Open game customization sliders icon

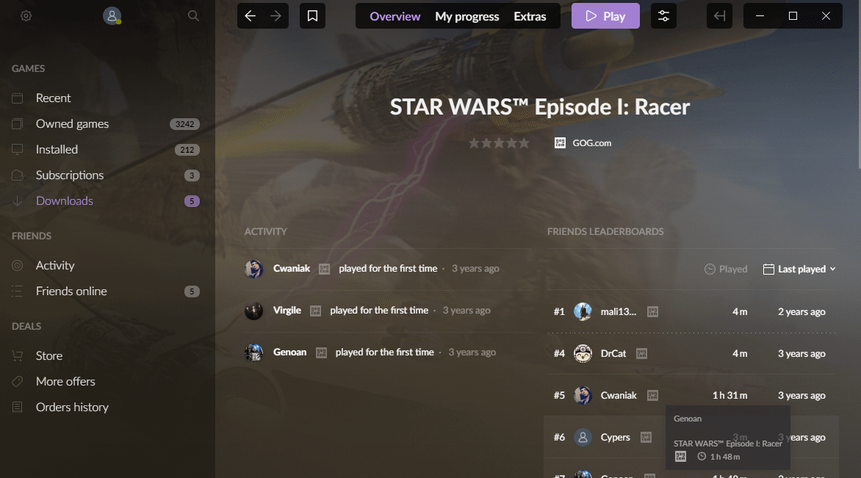(663, 16)
